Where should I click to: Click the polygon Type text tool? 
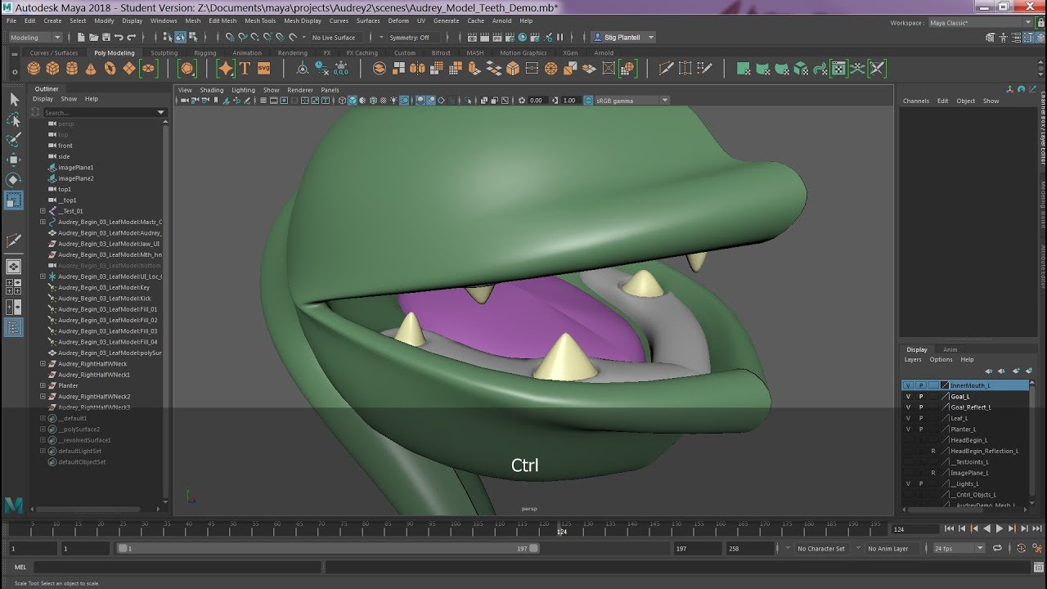245,69
